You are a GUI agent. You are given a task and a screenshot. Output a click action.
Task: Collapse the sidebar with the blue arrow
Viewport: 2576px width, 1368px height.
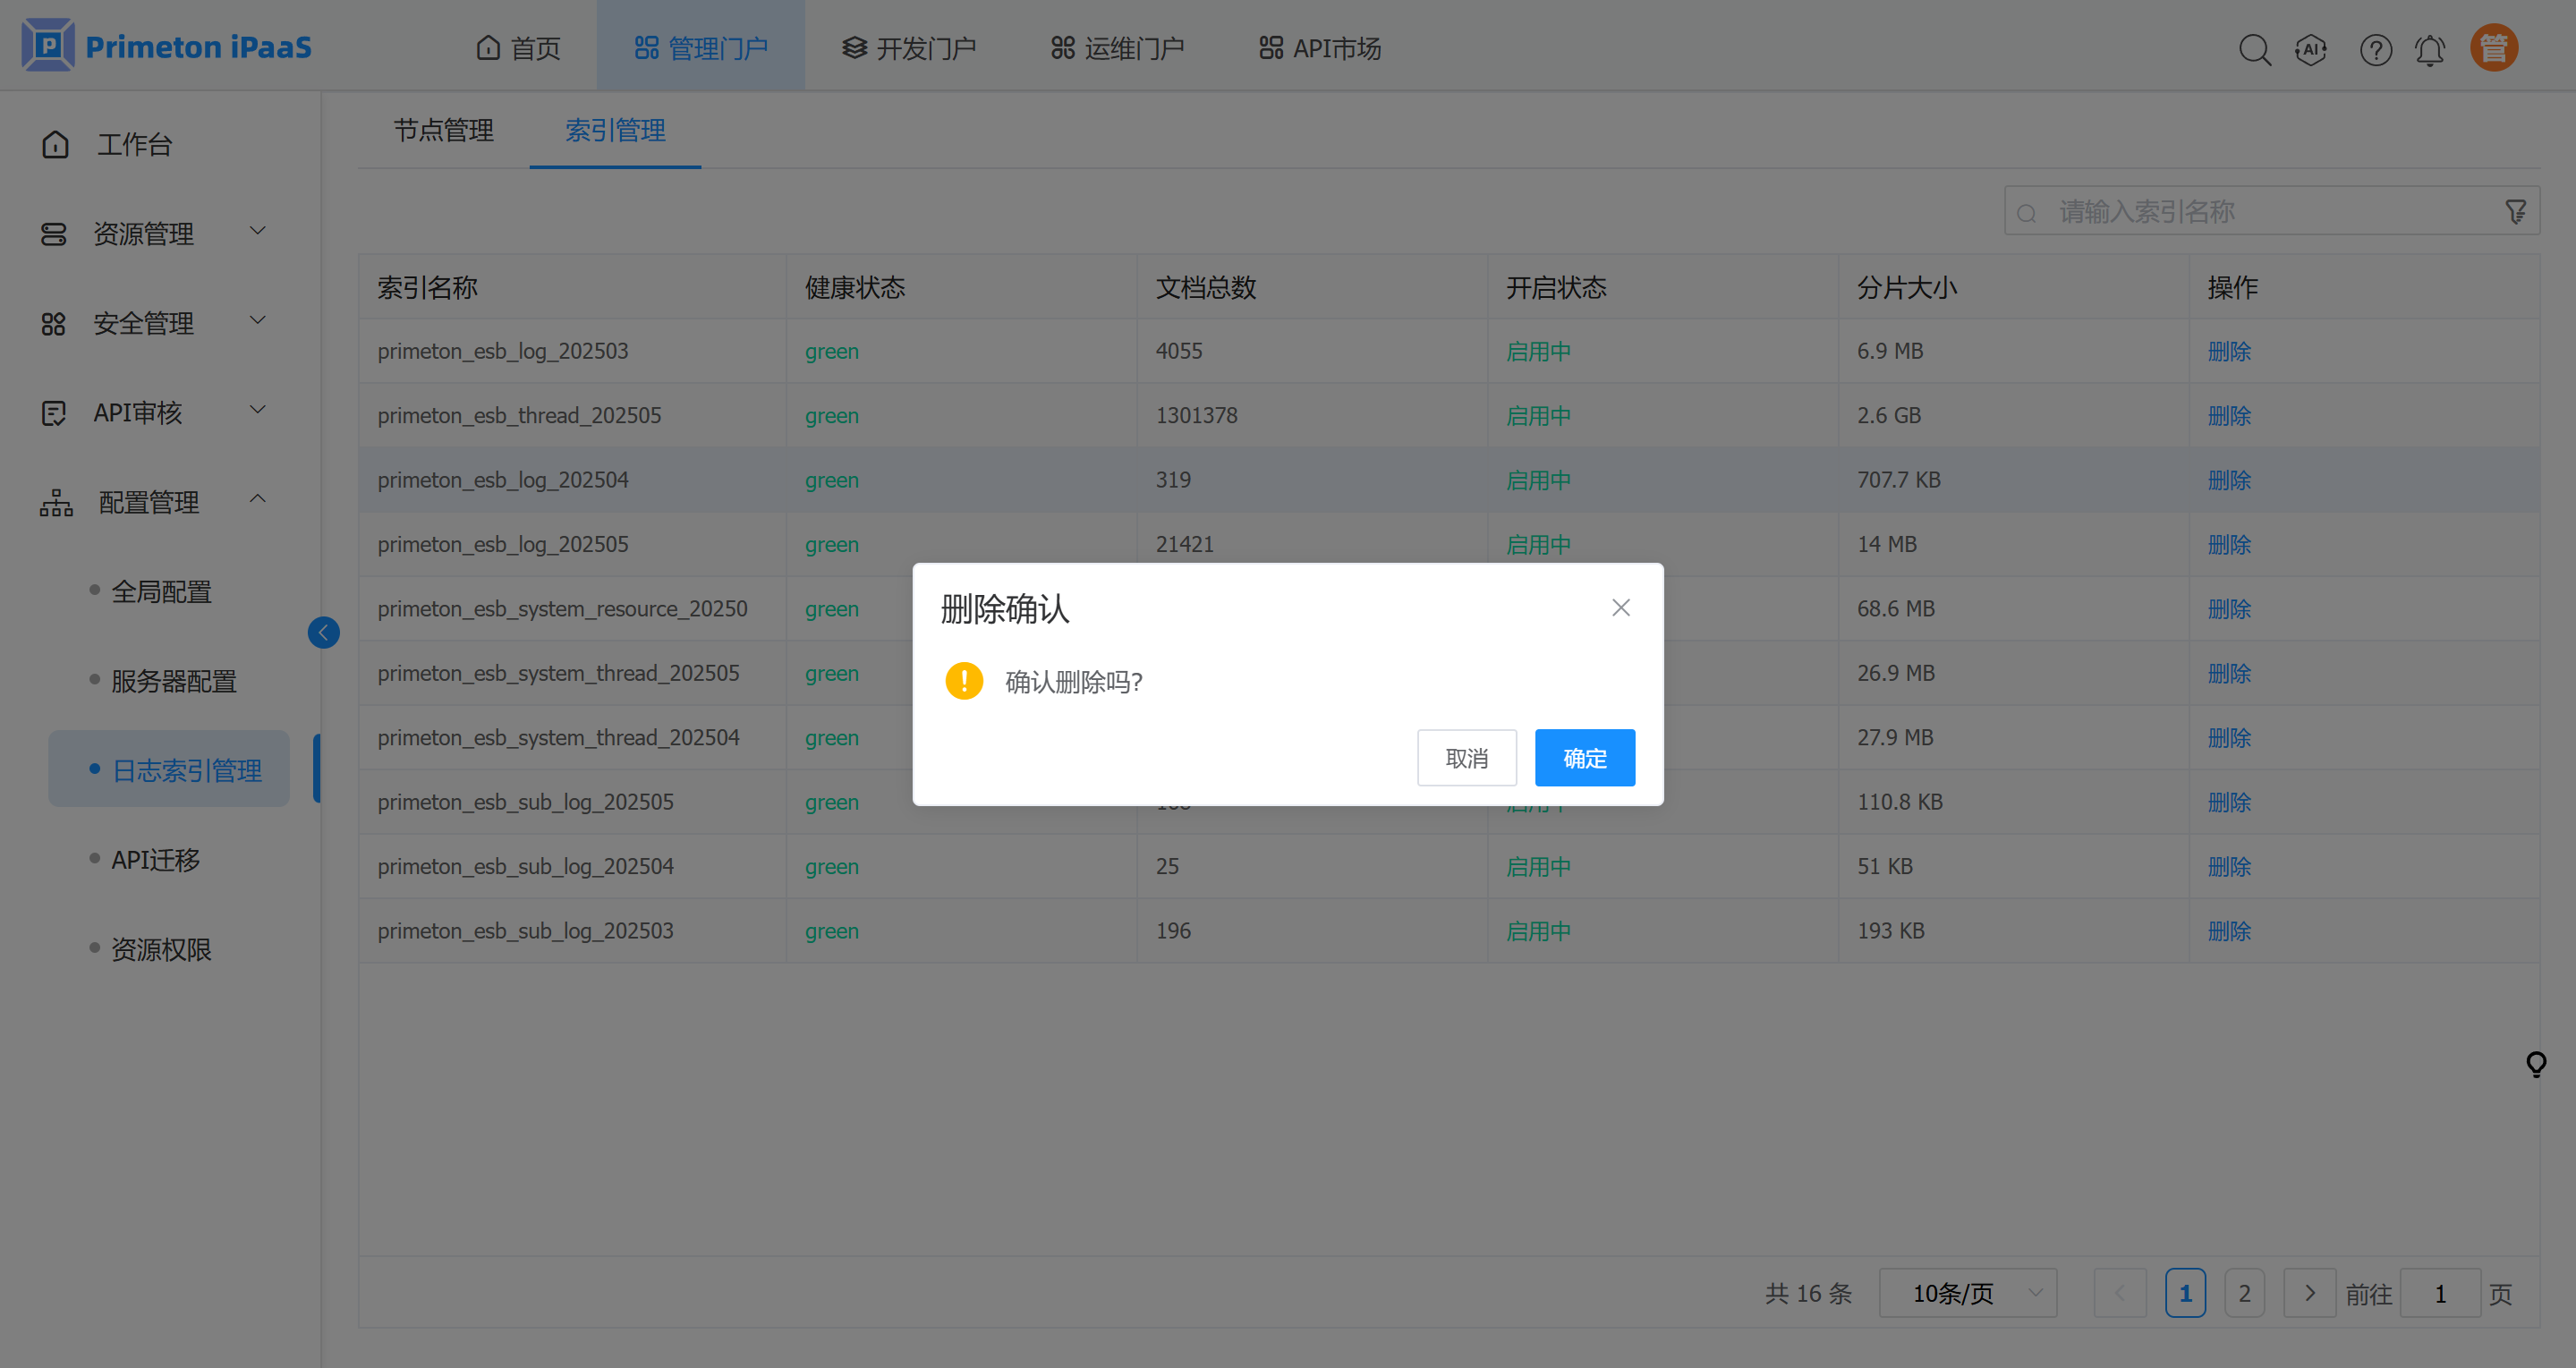point(323,632)
